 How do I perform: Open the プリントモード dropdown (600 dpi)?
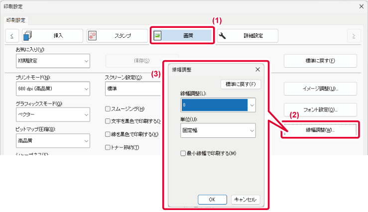coord(53,89)
